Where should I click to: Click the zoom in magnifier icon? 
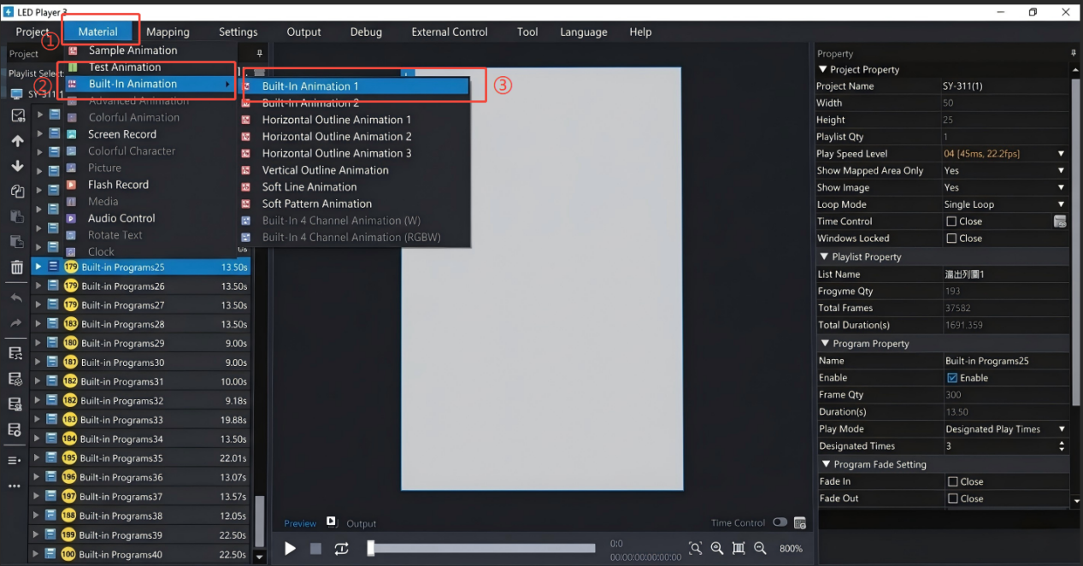[x=717, y=548]
